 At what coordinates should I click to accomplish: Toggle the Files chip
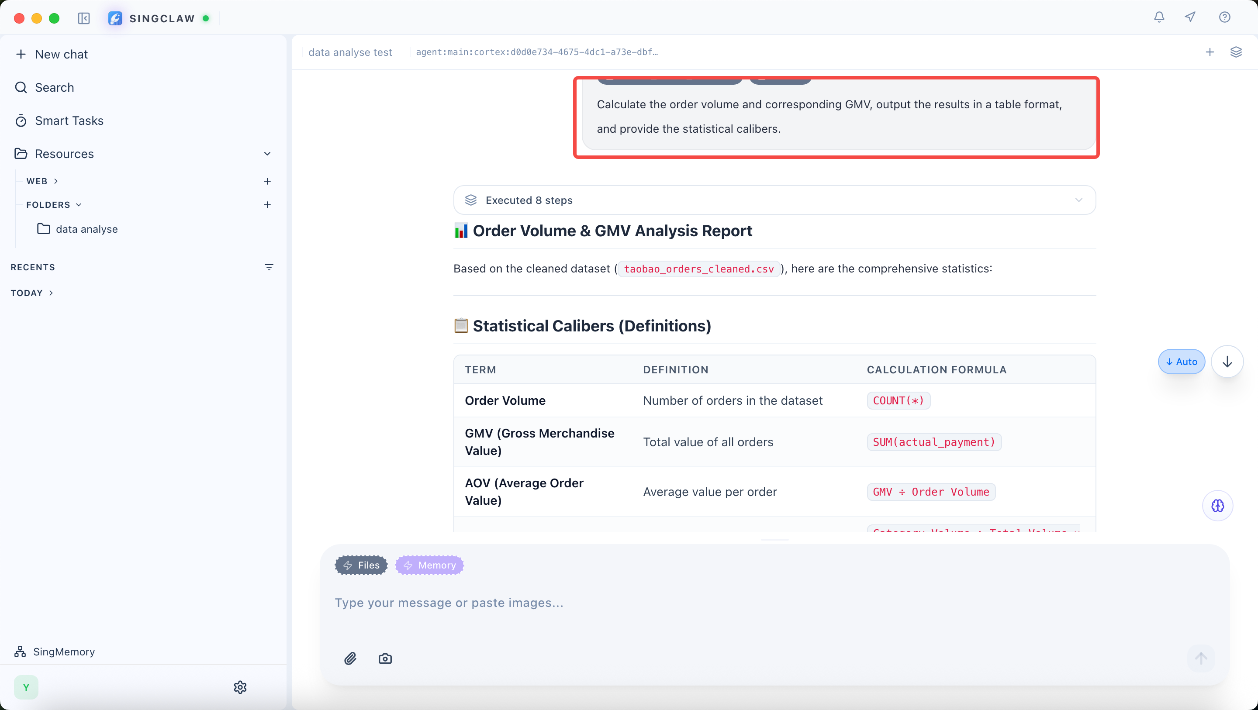coord(361,565)
